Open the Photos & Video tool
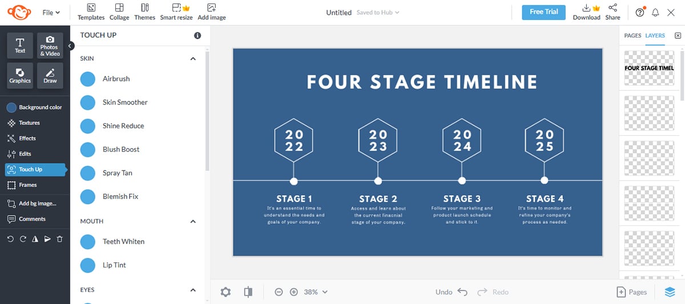685x304 pixels. [50, 45]
